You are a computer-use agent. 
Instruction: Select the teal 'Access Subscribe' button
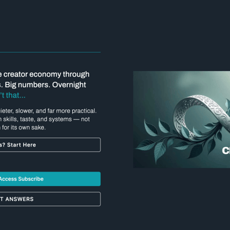pos(50,179)
